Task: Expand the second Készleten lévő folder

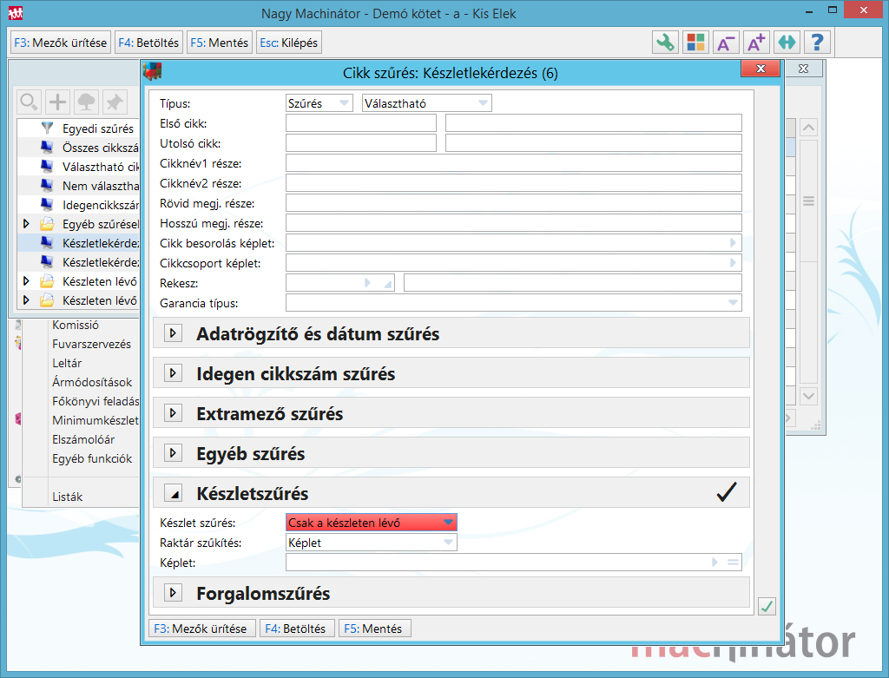Action: 26,300
